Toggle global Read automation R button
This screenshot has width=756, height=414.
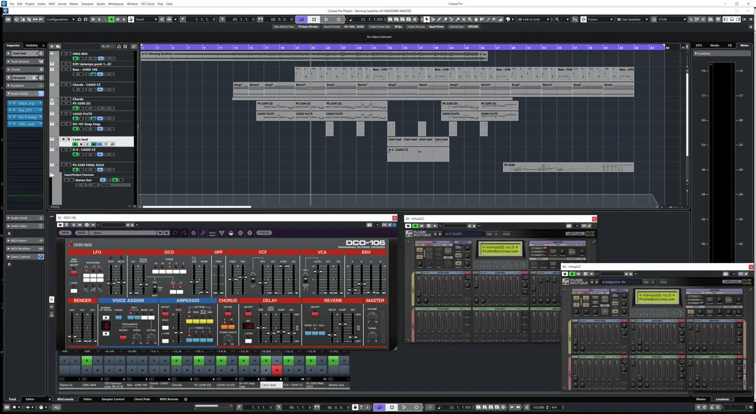click(111, 19)
